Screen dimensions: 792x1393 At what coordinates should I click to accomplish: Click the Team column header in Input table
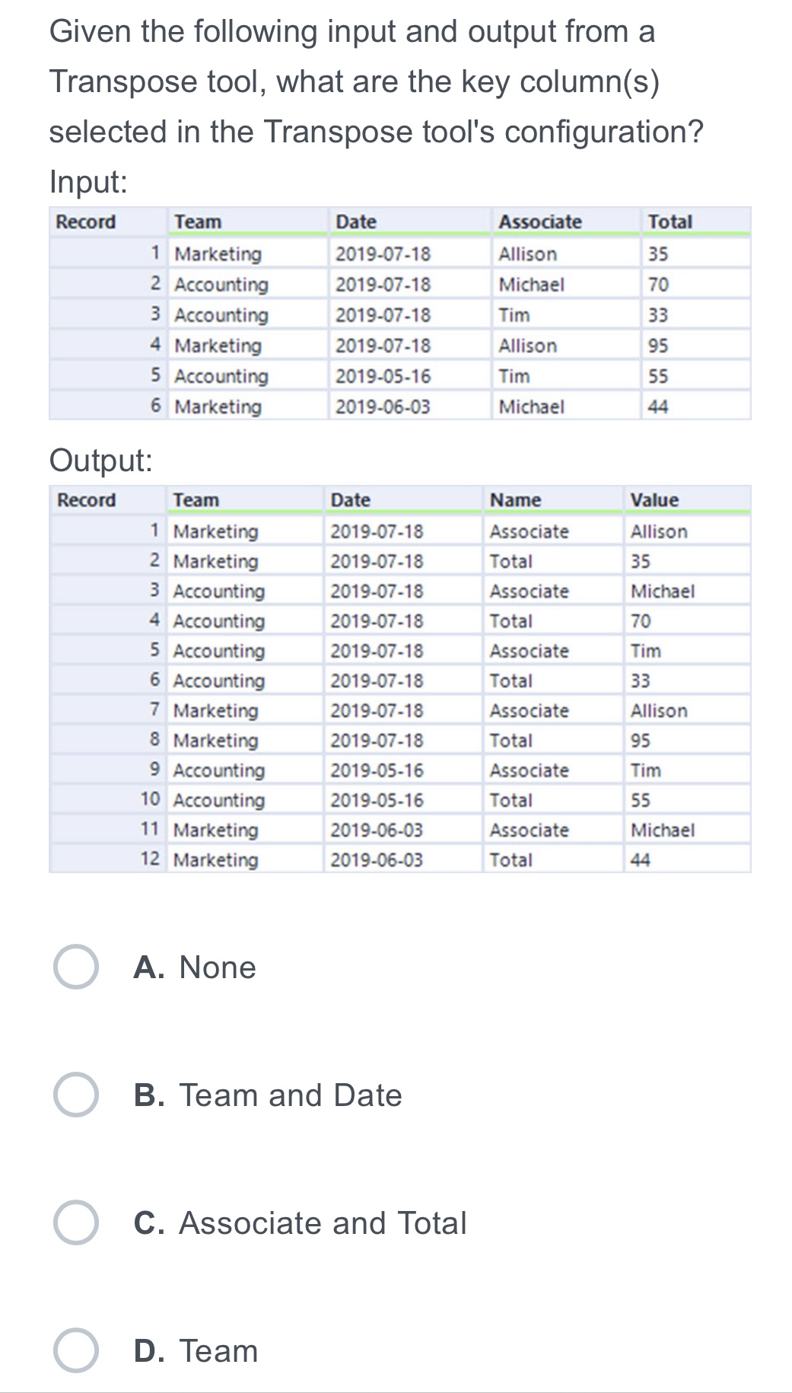pos(196,222)
